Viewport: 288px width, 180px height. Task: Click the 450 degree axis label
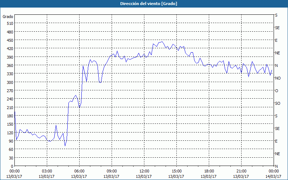[x=10, y=40]
